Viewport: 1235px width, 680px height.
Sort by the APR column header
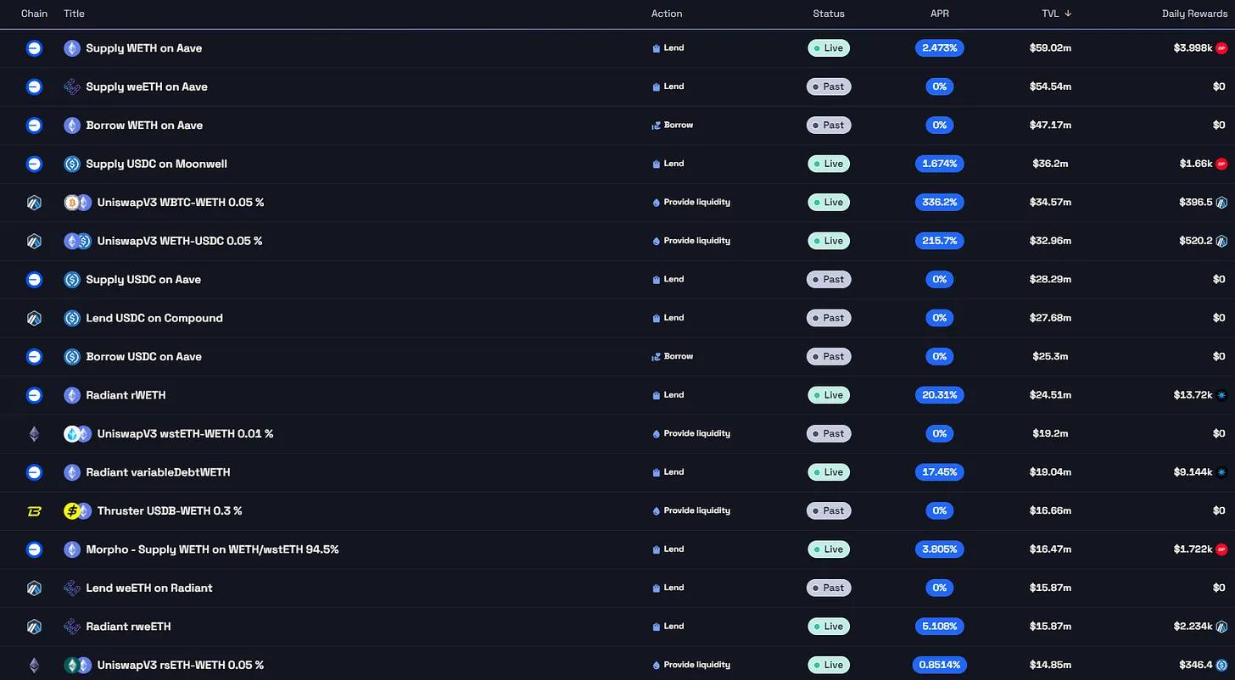click(939, 14)
